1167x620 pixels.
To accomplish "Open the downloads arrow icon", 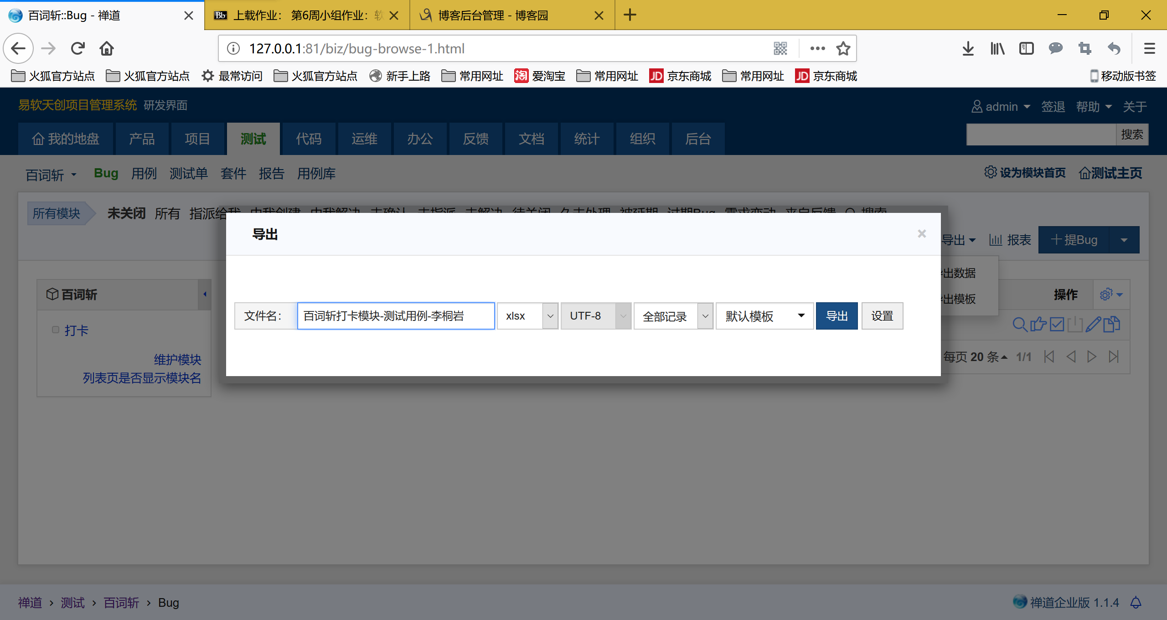I will click(x=968, y=48).
